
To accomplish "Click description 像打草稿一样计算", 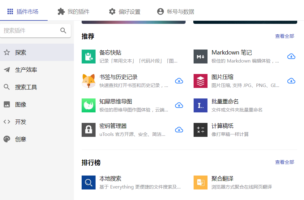I will click(x=230, y=134).
